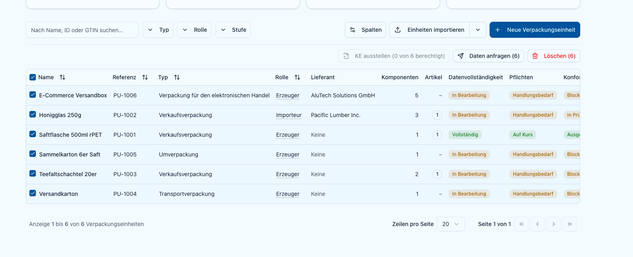633x257 pixels.
Task: Click Daten anfragen (6) button
Action: [x=488, y=56]
